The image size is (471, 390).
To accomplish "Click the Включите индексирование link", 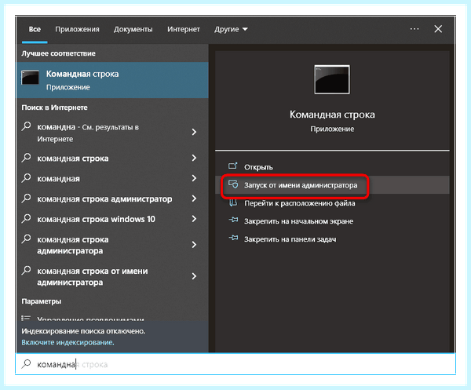I will tap(68, 343).
